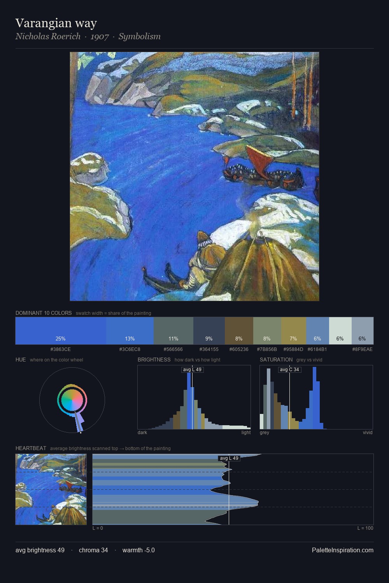The width and height of the screenshot is (389, 583).
Task: Click the hue color wheel
Action: point(72,400)
